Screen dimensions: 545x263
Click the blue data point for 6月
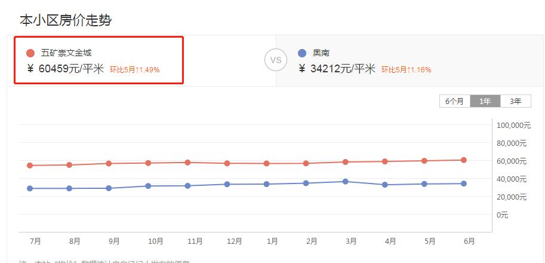(x=463, y=184)
